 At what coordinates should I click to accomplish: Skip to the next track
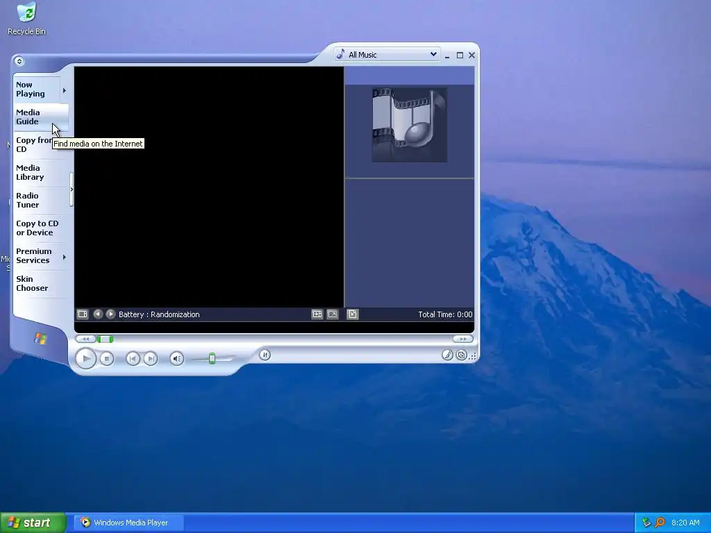(151, 359)
